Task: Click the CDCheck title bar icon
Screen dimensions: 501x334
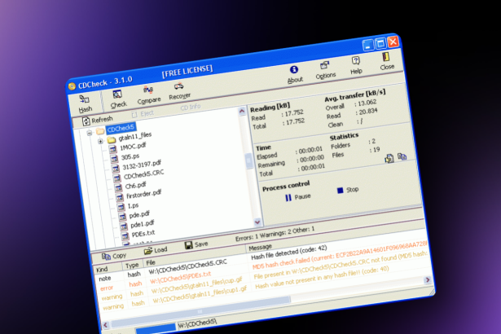Action: point(72,86)
